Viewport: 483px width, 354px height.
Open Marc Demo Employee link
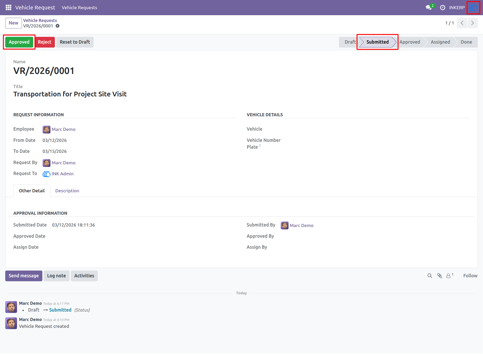pos(64,129)
